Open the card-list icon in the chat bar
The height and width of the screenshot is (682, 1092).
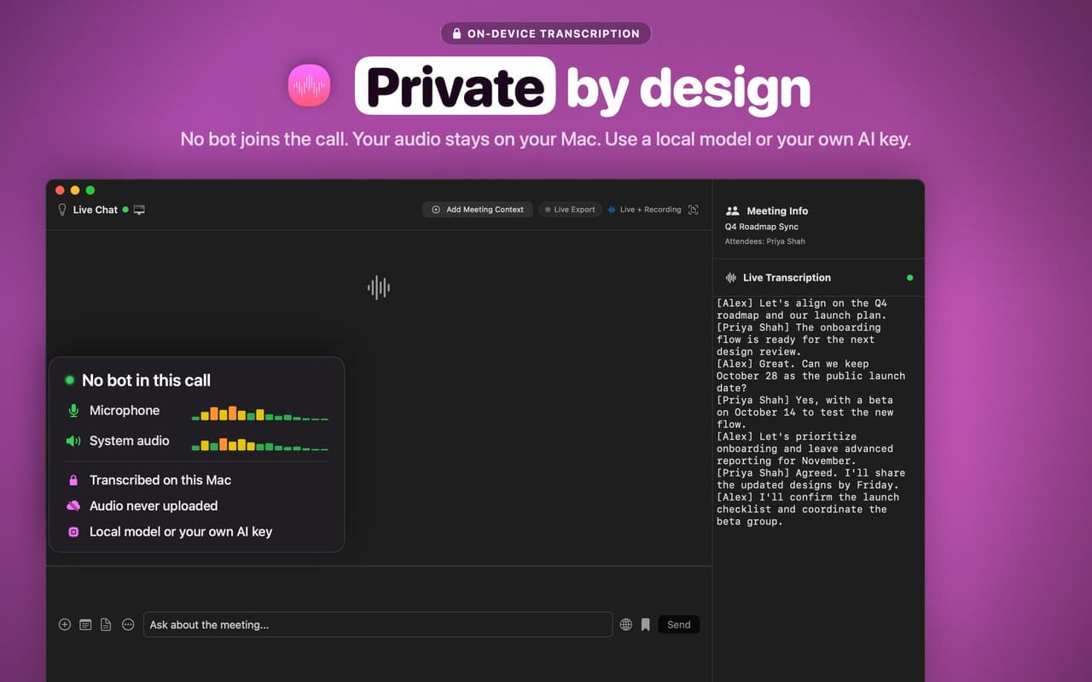coord(85,625)
